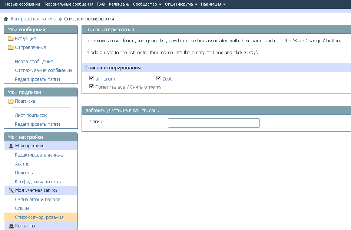Click the Контрольная панель breadcrumb link
Image resolution: width=351 pixels, height=230 pixels.
[x=33, y=19]
